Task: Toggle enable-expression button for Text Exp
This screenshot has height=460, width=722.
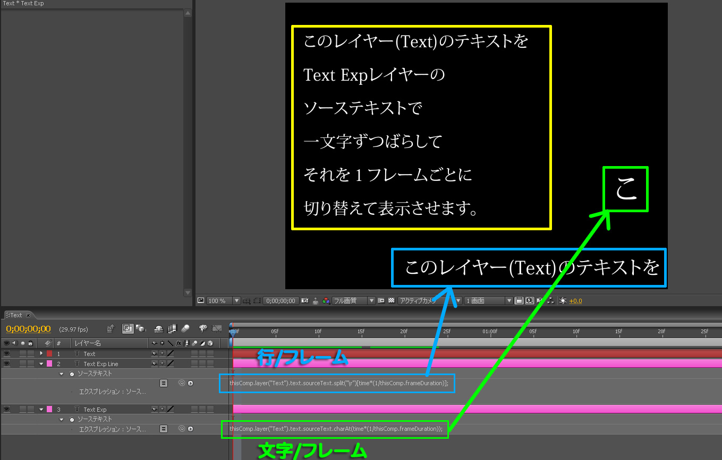Action: pos(164,429)
